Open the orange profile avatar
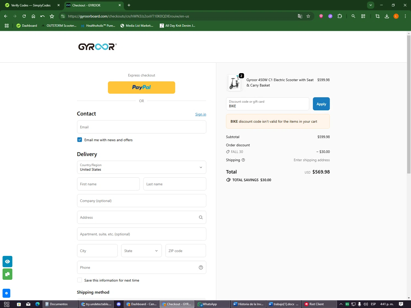This screenshot has width=411, height=308. pyautogui.click(x=396, y=16)
